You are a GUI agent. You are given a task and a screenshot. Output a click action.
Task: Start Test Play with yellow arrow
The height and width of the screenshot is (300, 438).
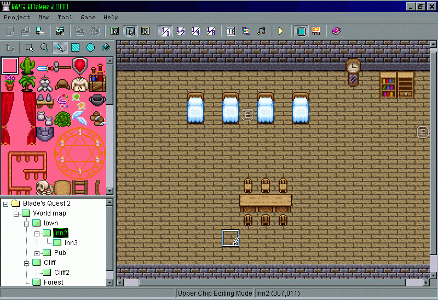click(x=281, y=31)
